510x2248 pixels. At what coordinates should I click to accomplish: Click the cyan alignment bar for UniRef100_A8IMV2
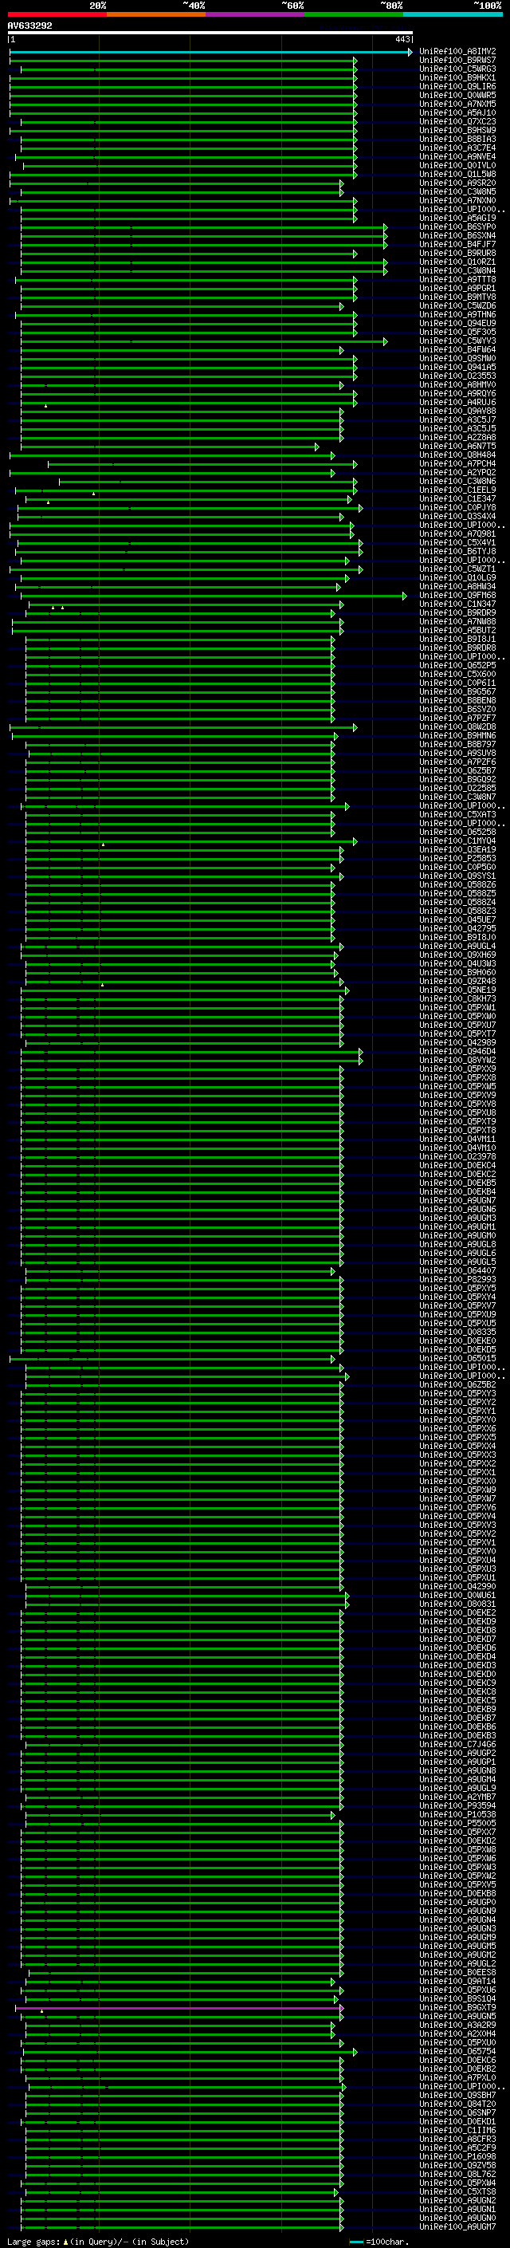pyautogui.click(x=210, y=52)
